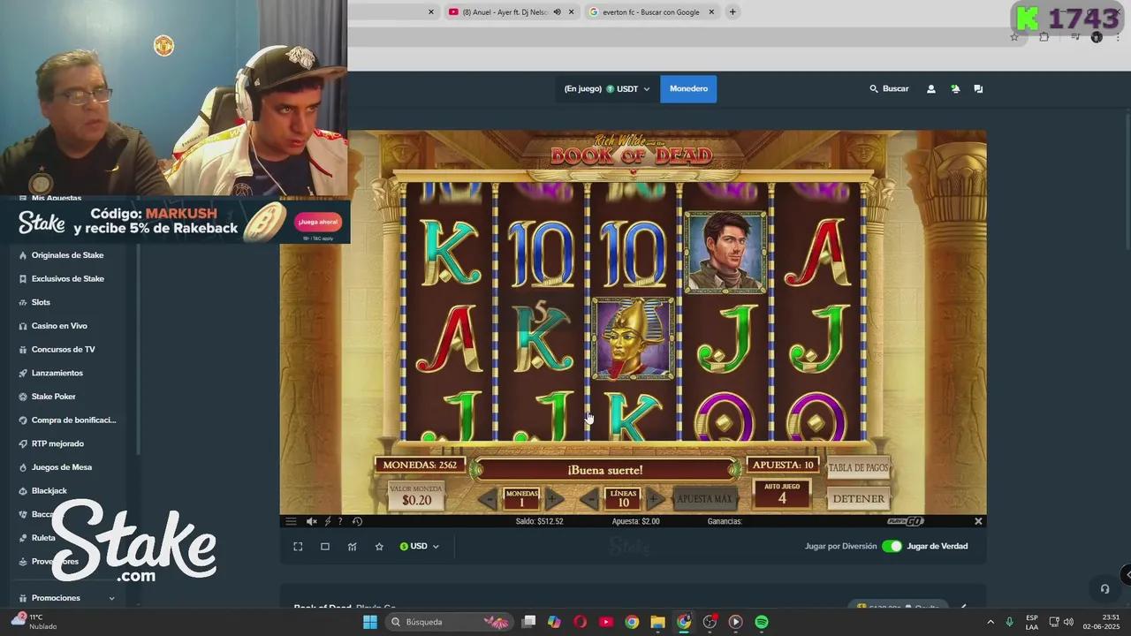Increase Líneas with plus arrow
Viewport: 1131px width, 636px height.
654,499
